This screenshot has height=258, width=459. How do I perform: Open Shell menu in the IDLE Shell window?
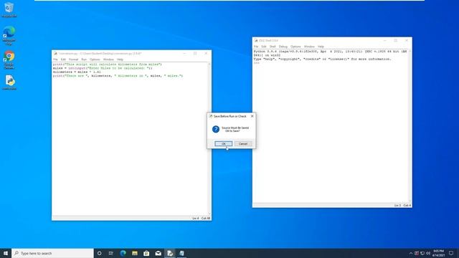point(273,47)
